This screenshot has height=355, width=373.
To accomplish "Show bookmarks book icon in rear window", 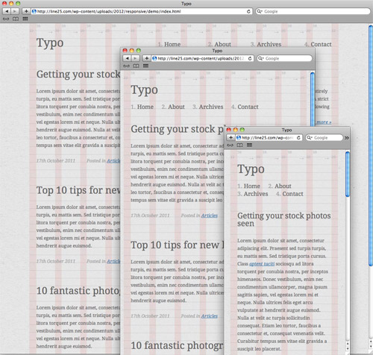I will coord(16,19).
